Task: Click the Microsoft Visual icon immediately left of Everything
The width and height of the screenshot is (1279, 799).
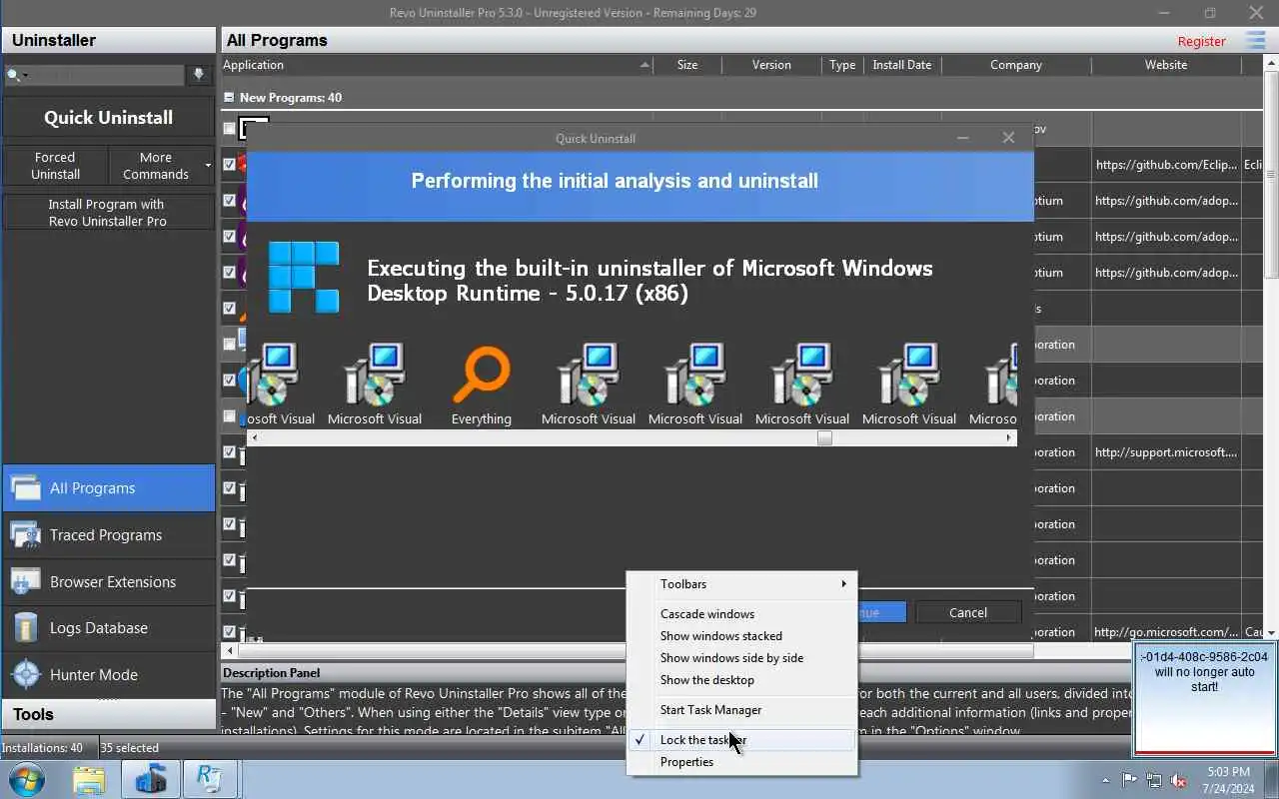Action: pos(375,375)
